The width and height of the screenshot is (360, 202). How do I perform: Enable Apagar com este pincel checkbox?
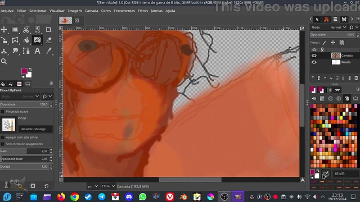pos(2,137)
